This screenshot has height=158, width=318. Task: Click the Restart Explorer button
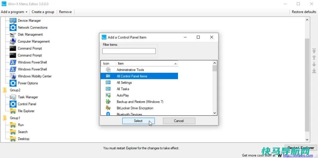(x=301, y=148)
